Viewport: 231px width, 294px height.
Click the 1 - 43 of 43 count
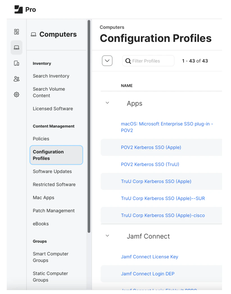195,61
